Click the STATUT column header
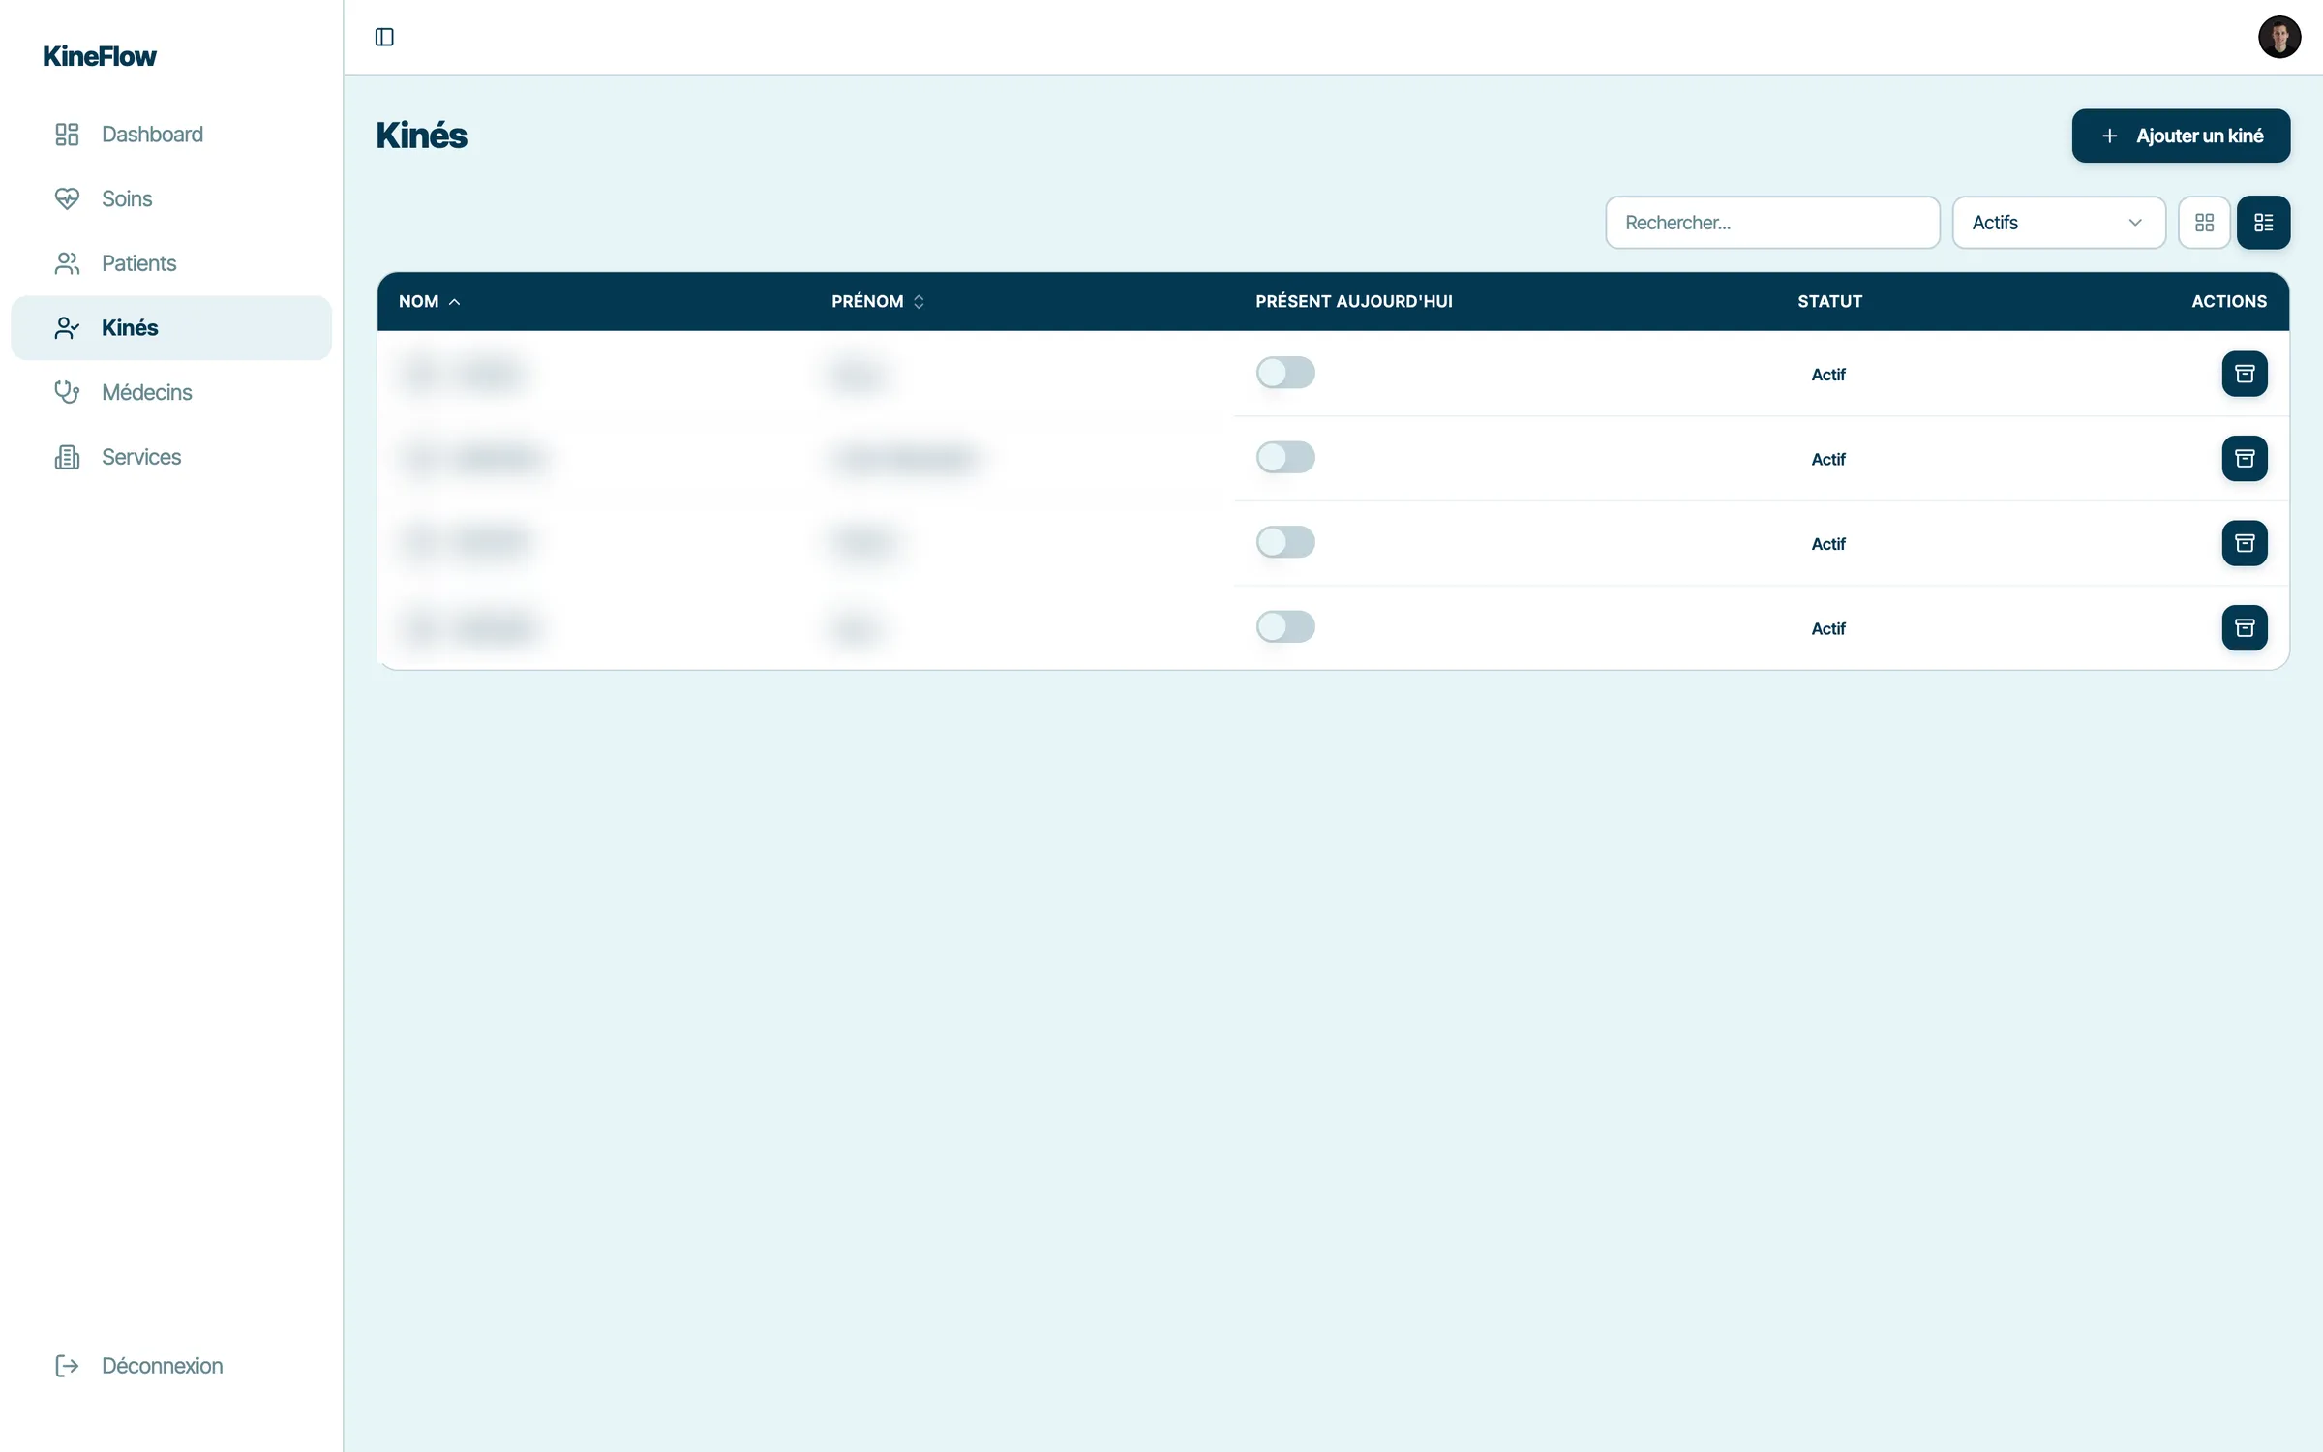 [x=1829, y=302]
